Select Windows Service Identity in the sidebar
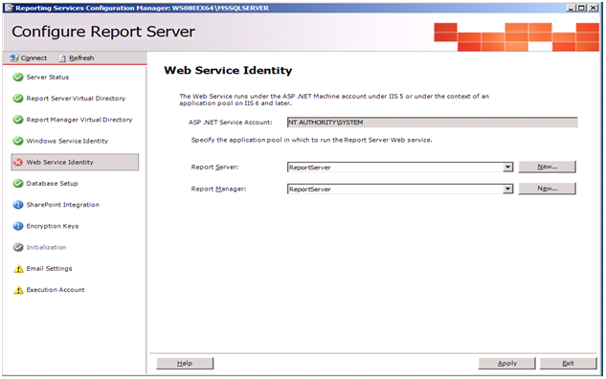The width and height of the screenshot is (606, 379). (x=67, y=141)
